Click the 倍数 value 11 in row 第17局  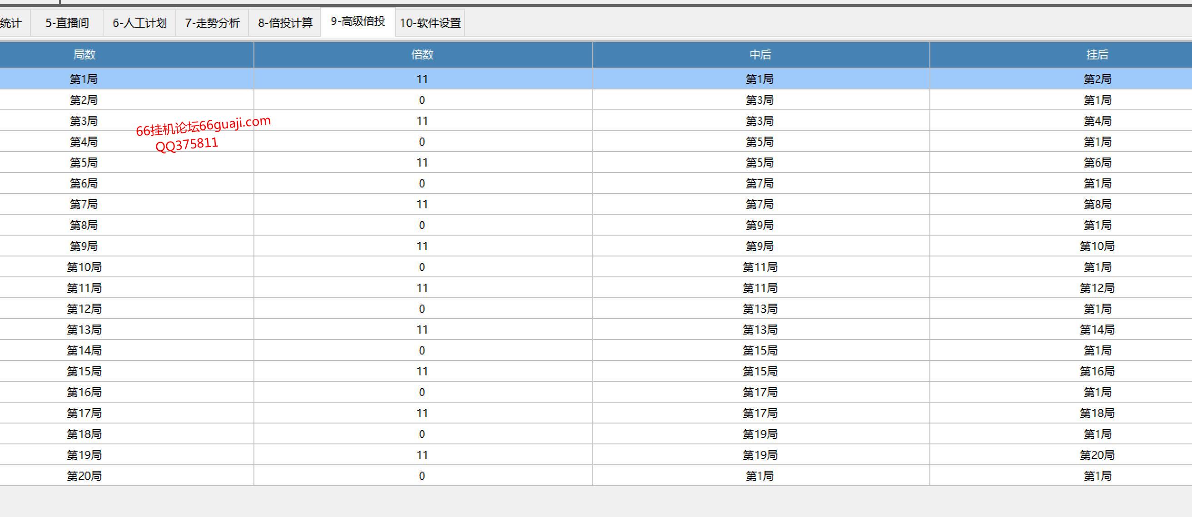point(423,413)
